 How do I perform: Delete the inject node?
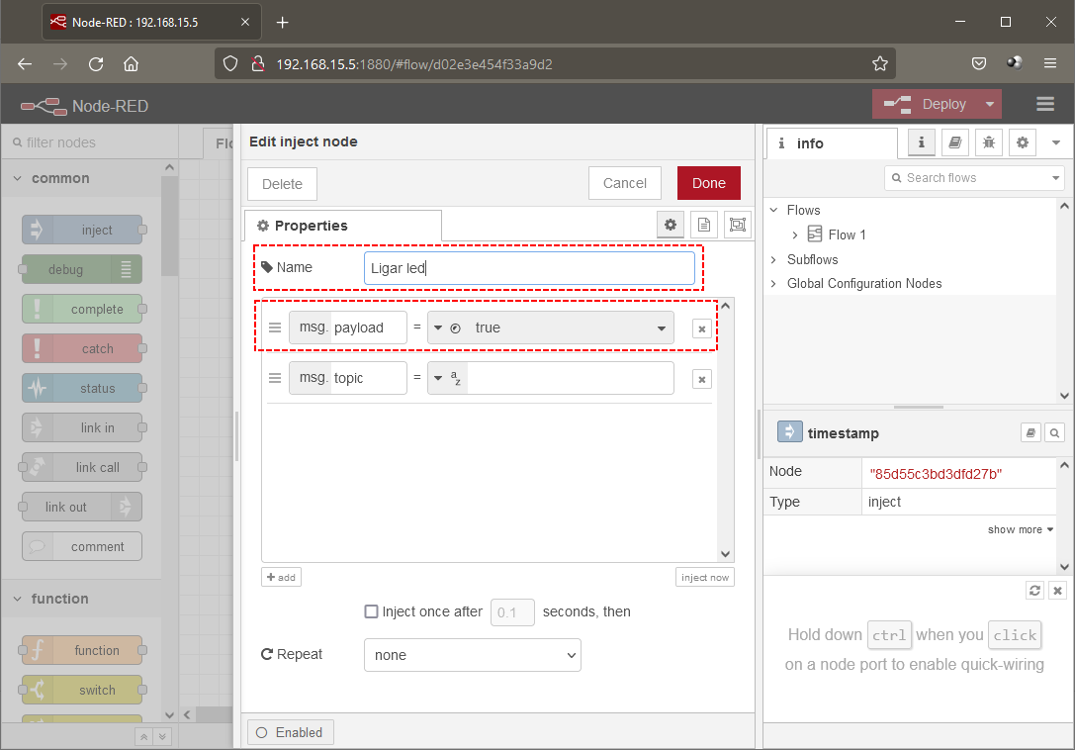pyautogui.click(x=282, y=184)
